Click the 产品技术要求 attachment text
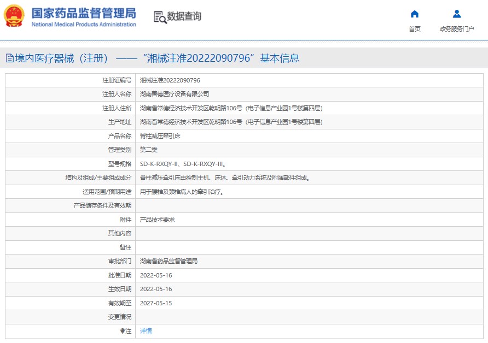The width and height of the screenshot is (488, 343). tap(157, 220)
